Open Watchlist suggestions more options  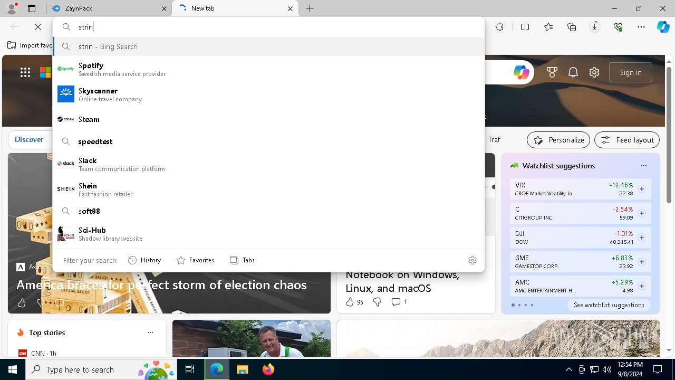(x=644, y=166)
